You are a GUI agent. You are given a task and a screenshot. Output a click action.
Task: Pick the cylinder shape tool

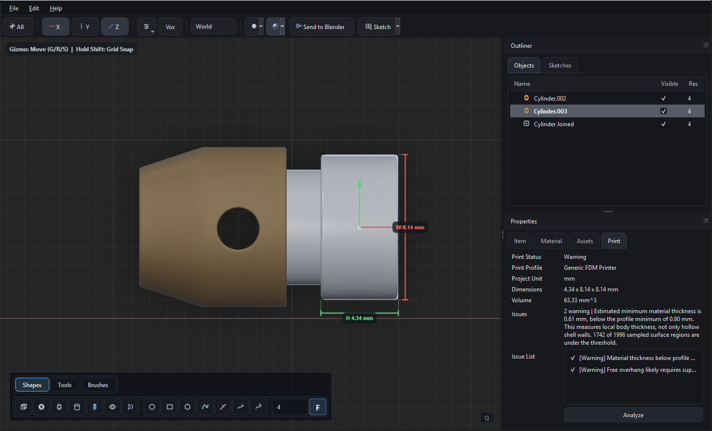(76, 407)
